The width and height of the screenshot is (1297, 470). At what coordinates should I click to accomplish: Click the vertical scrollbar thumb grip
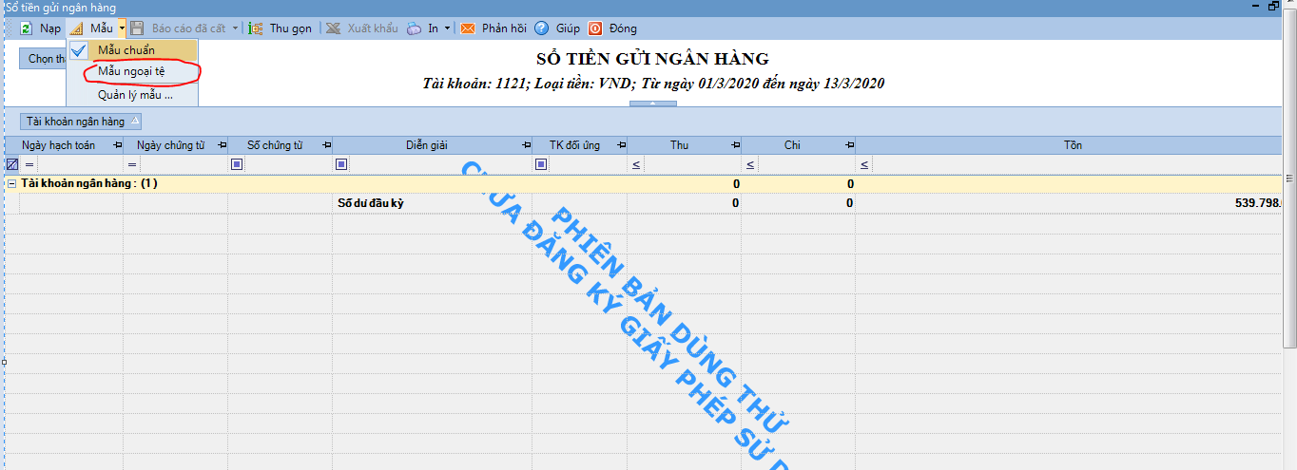click(x=1290, y=179)
